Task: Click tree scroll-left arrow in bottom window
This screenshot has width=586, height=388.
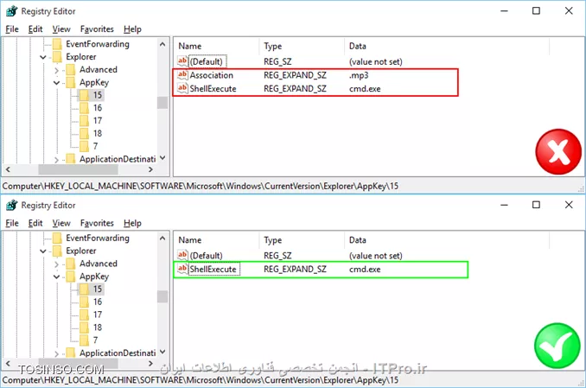Action: (8, 363)
